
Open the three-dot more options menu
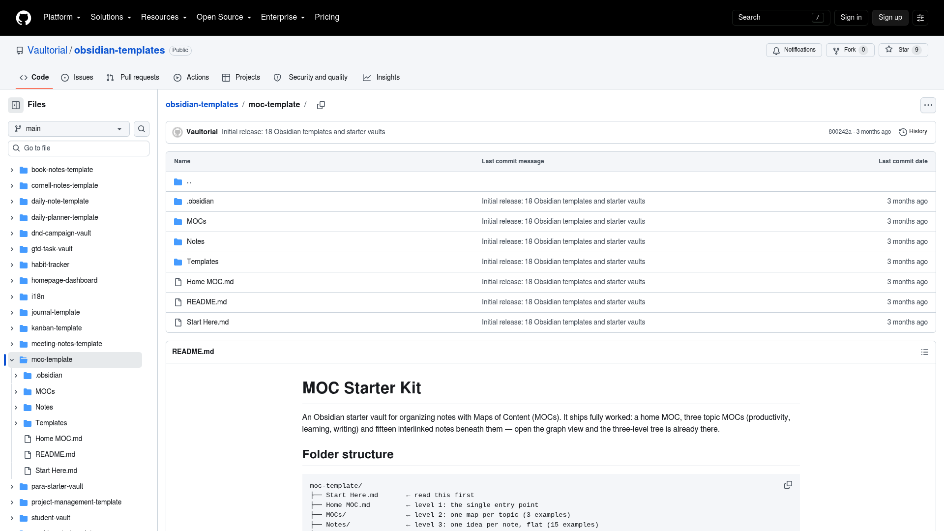(x=928, y=105)
